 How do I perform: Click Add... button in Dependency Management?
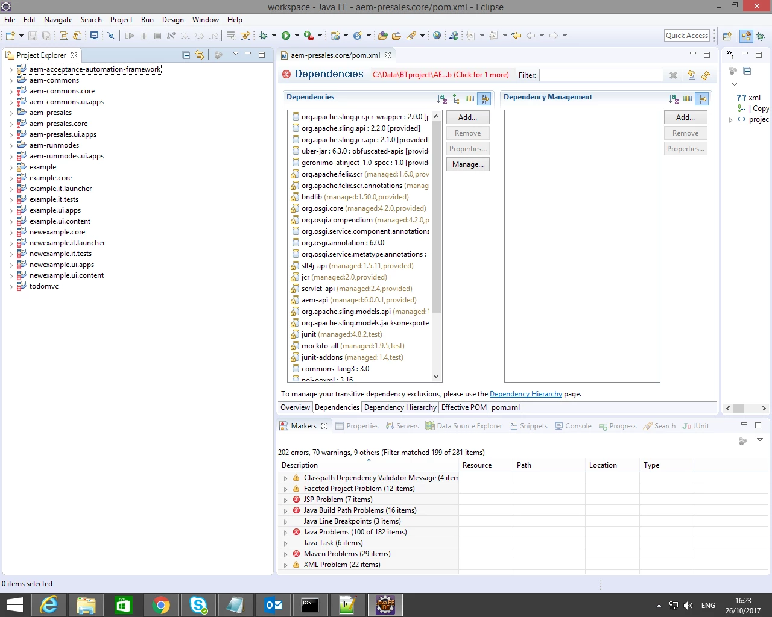[x=685, y=117]
